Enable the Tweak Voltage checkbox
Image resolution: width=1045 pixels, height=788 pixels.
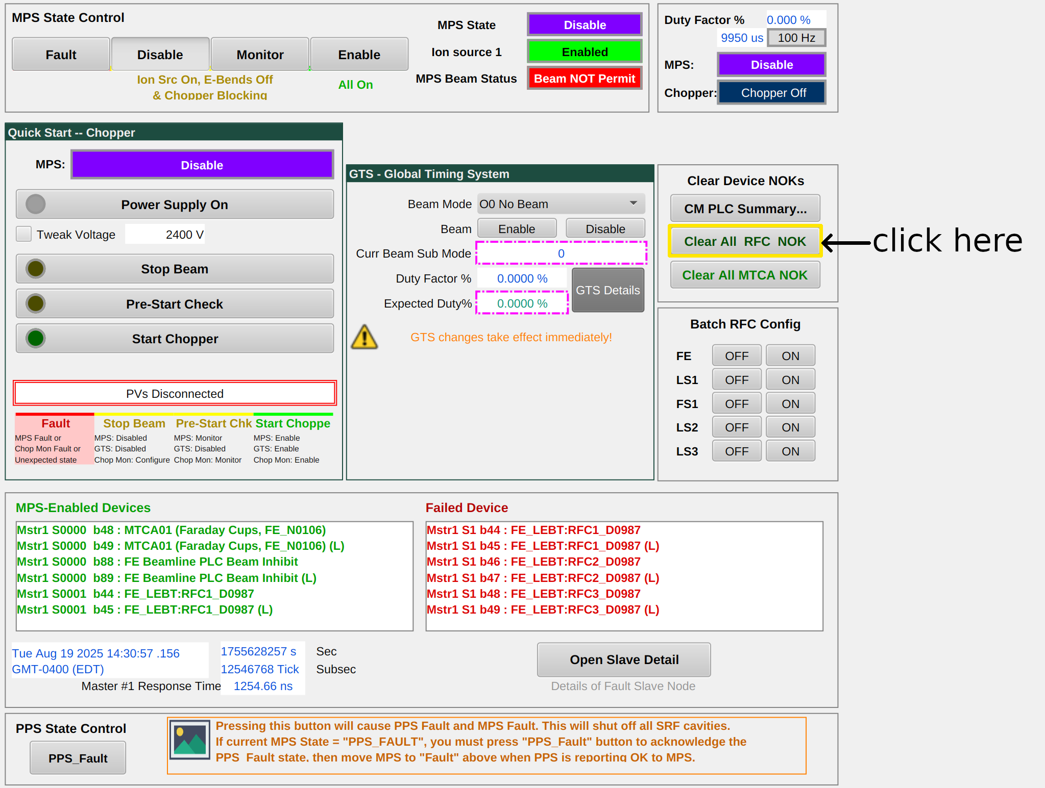(24, 234)
